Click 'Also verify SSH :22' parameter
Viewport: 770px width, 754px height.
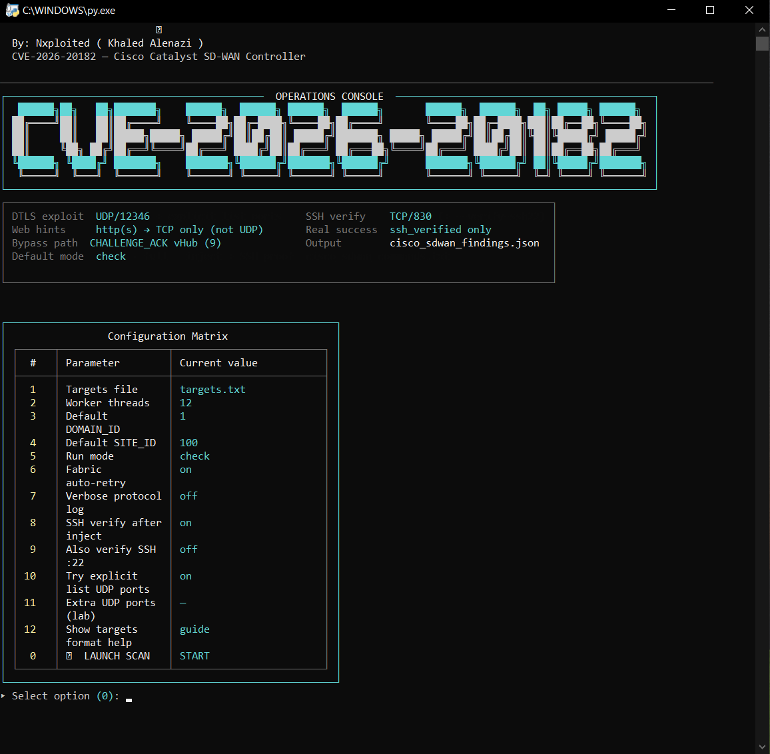(x=111, y=556)
